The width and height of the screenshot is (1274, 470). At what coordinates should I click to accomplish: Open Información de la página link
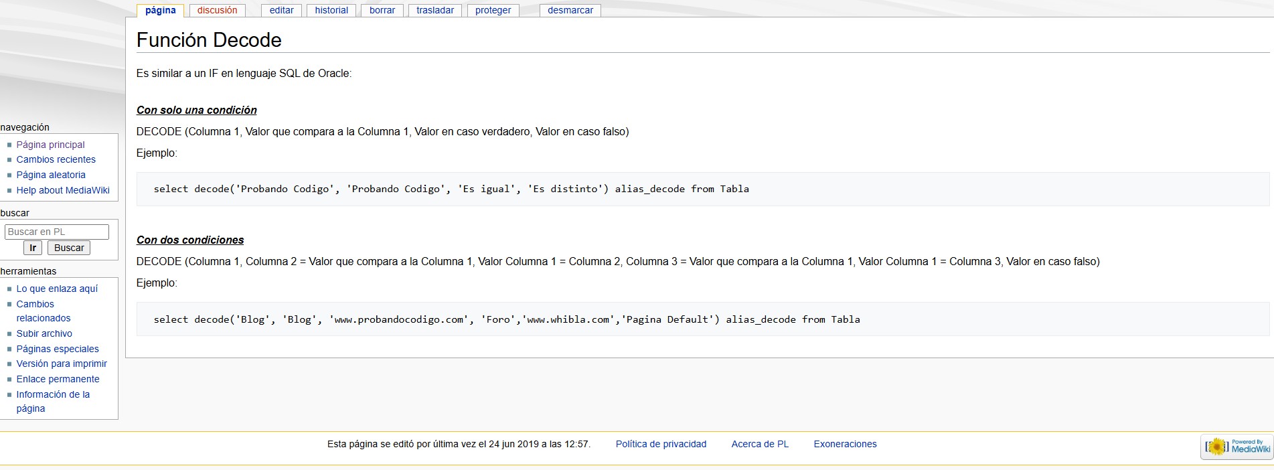pos(53,401)
